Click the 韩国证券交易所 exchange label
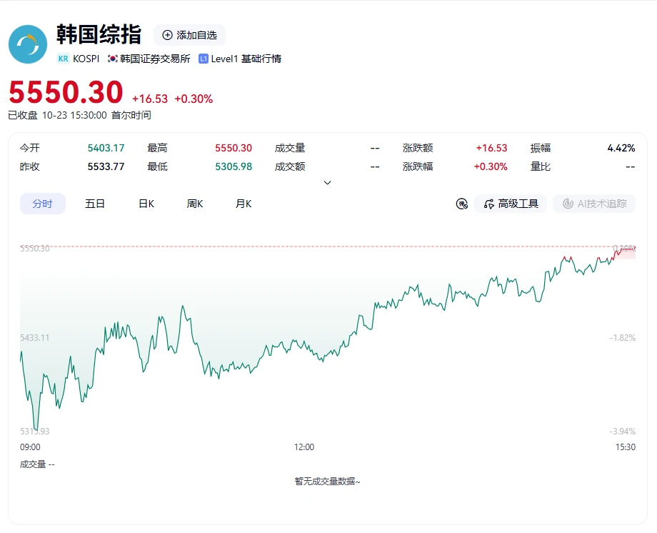The height and width of the screenshot is (533, 657). click(155, 59)
